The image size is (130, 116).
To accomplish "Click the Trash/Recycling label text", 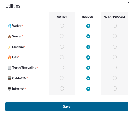I will coord(24,68).
